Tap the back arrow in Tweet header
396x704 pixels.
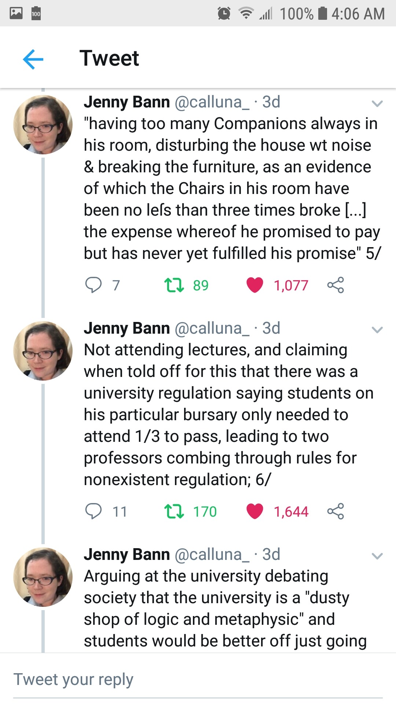tap(33, 59)
